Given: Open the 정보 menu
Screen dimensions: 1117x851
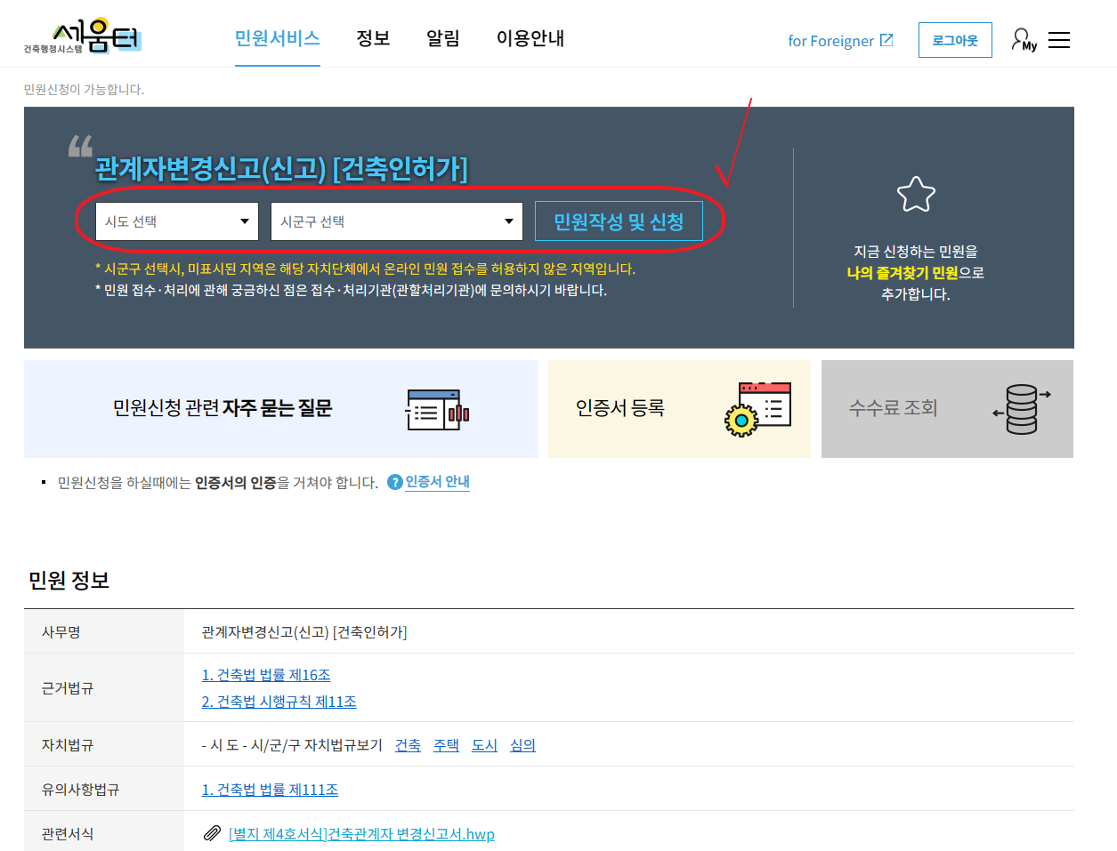Looking at the screenshot, I should (373, 38).
